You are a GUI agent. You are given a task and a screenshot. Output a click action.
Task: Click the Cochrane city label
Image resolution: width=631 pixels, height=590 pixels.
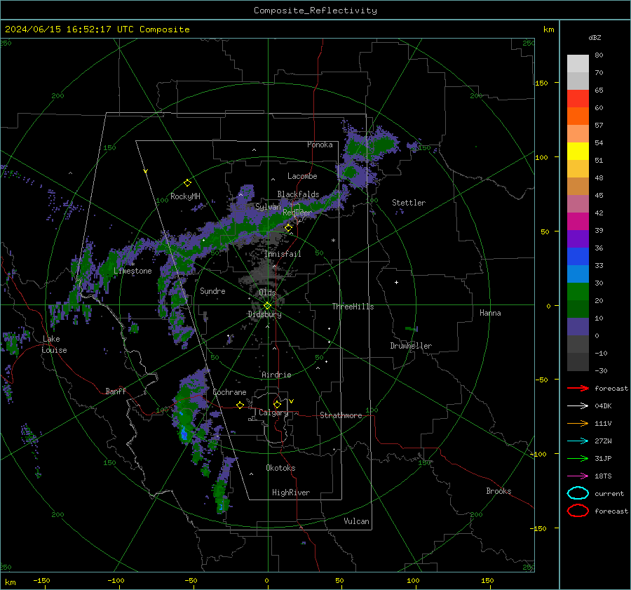tap(229, 392)
